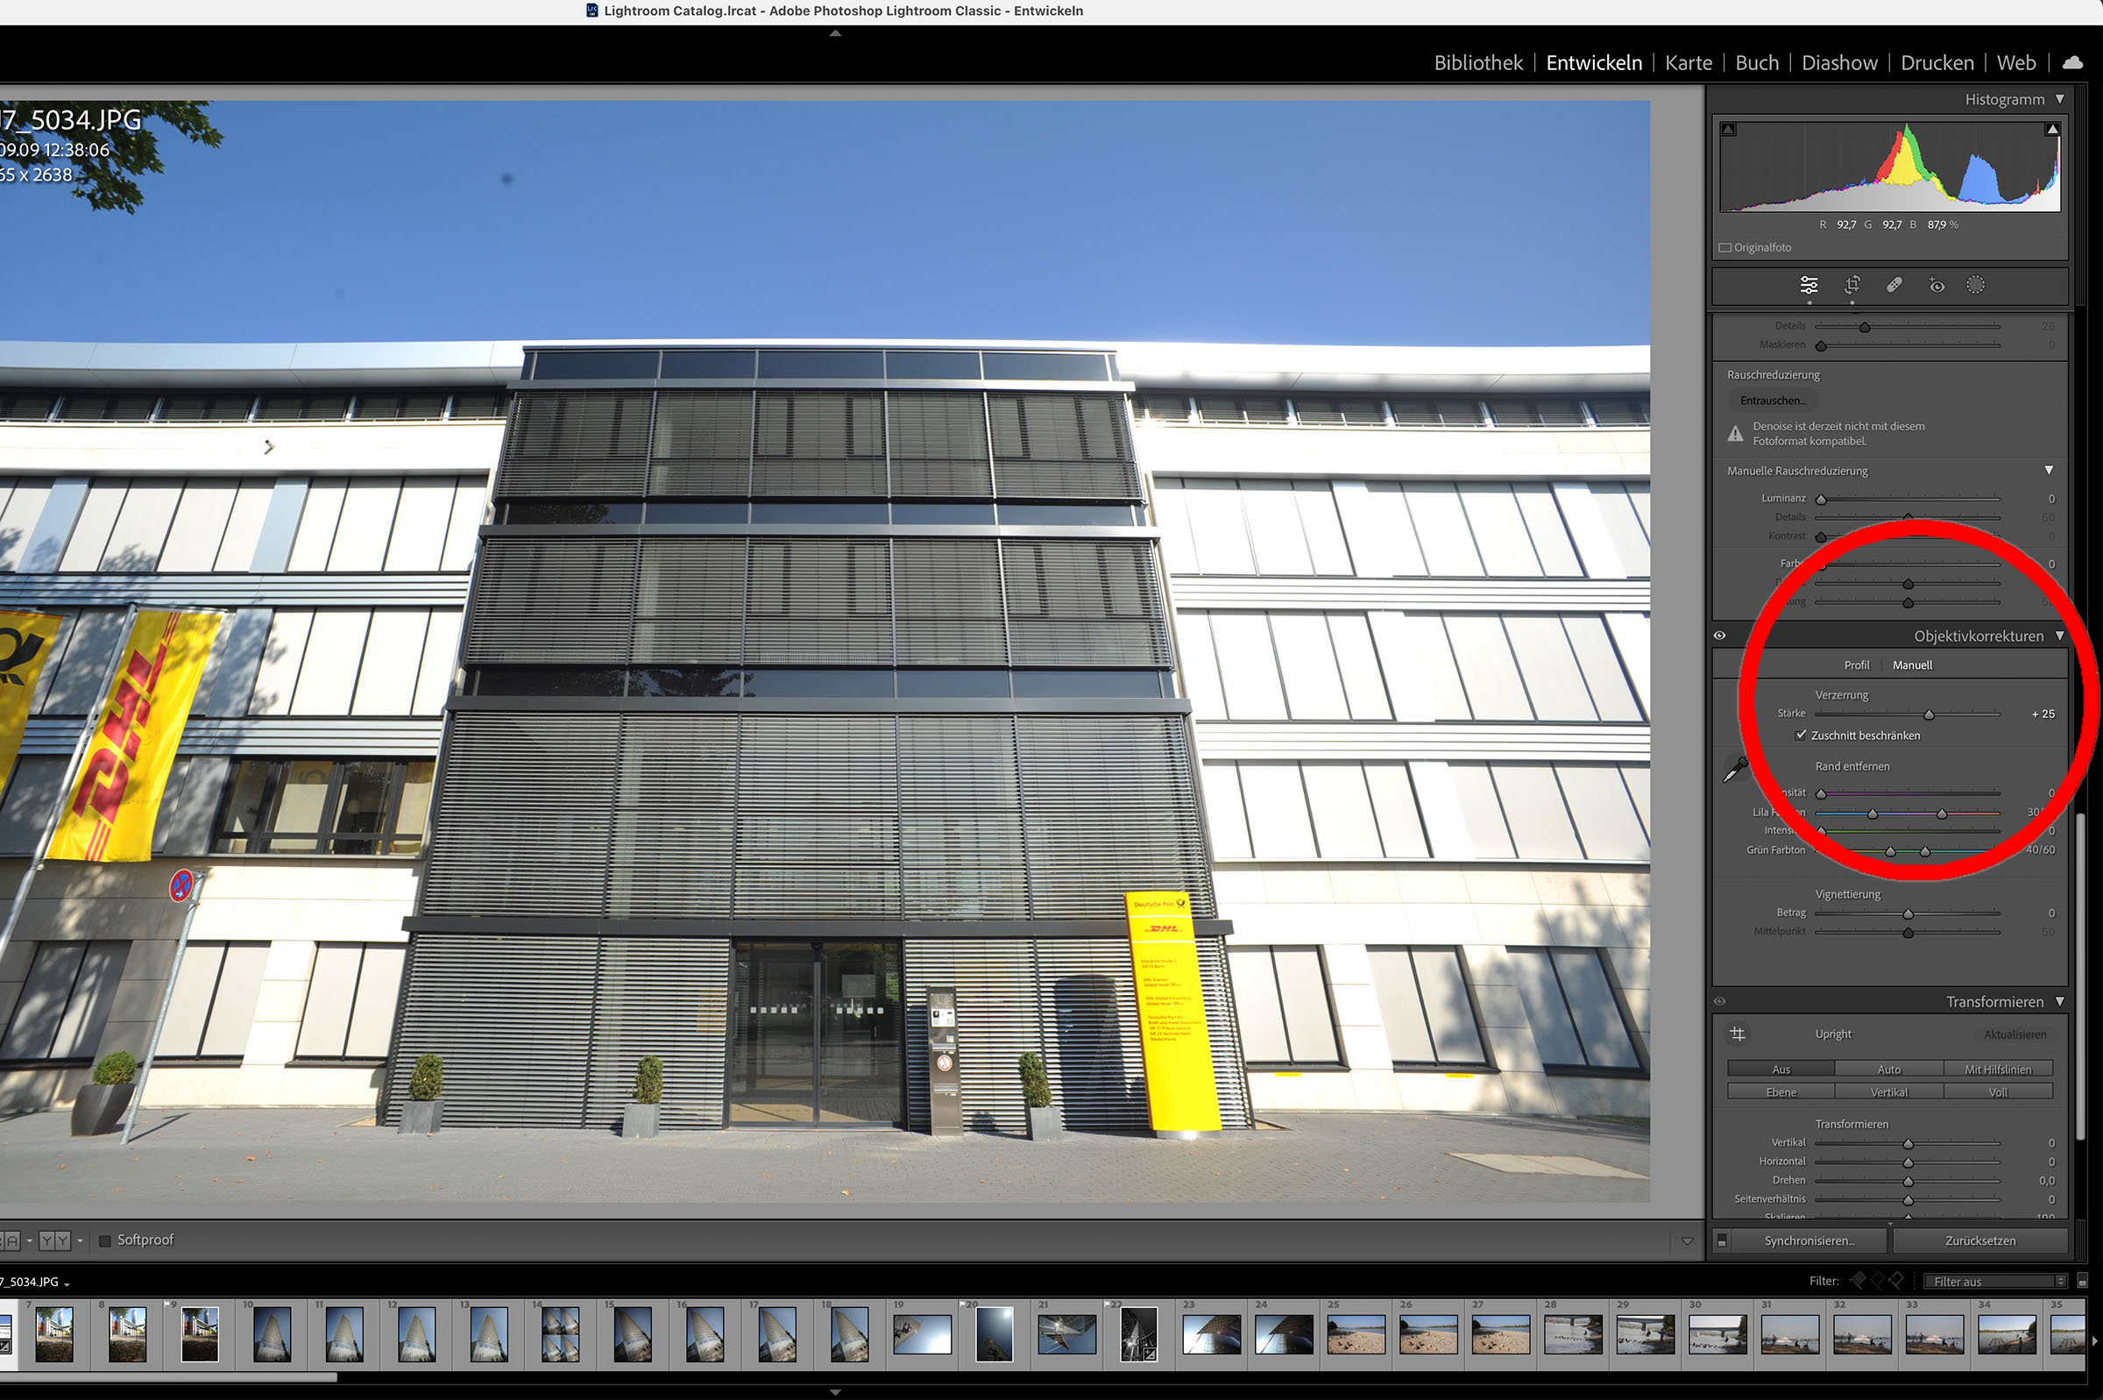Uncheck Zuschnitt beschränken
The image size is (2103, 1400).
click(x=1801, y=735)
